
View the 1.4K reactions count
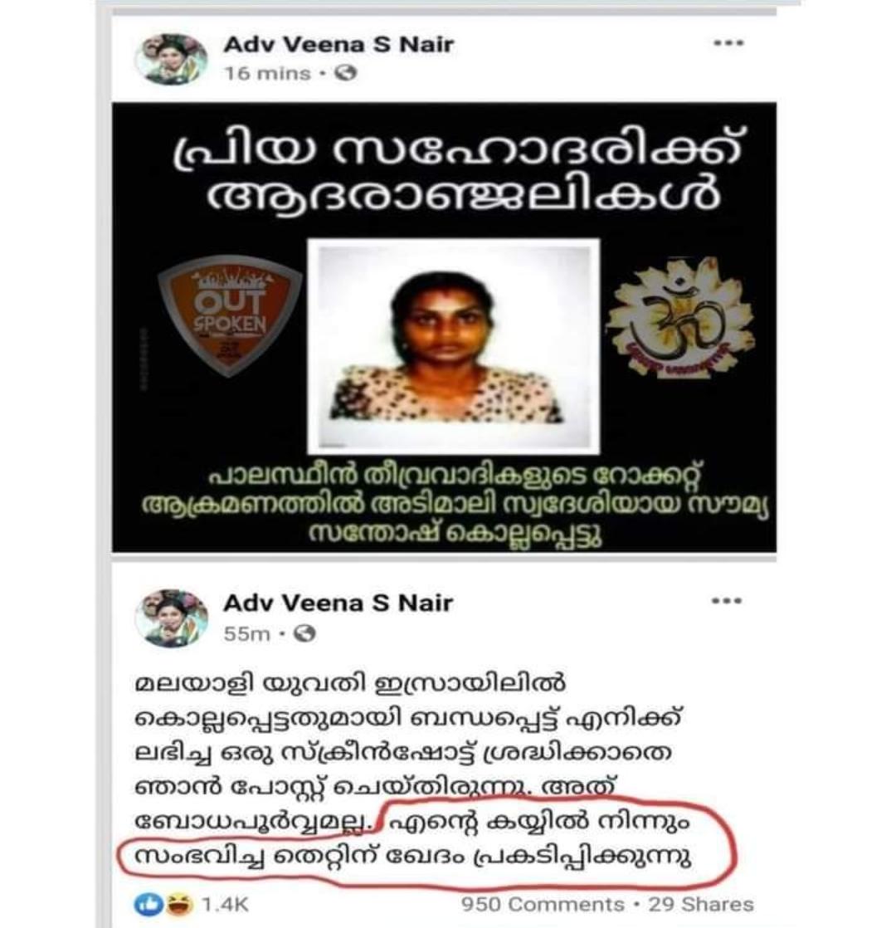pyautogui.click(x=226, y=904)
